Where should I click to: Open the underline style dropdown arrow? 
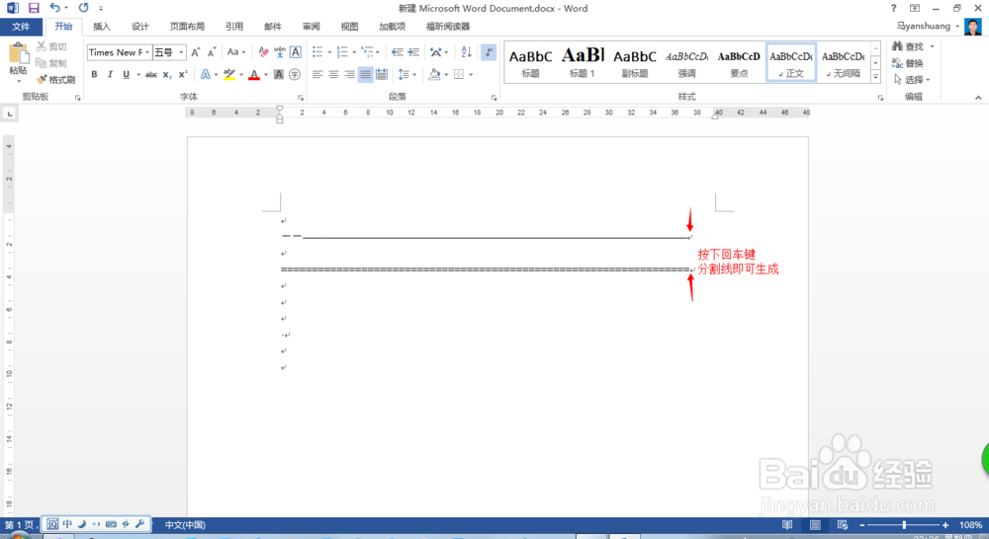138,75
